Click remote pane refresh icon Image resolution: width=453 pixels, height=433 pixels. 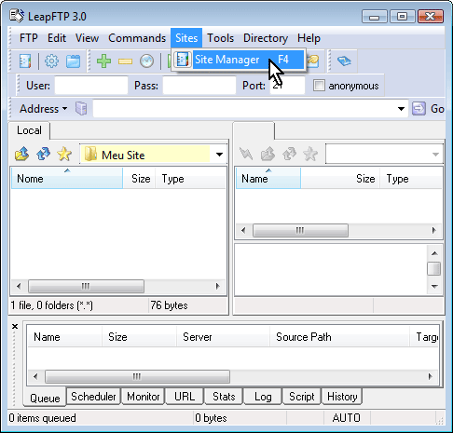coord(289,154)
